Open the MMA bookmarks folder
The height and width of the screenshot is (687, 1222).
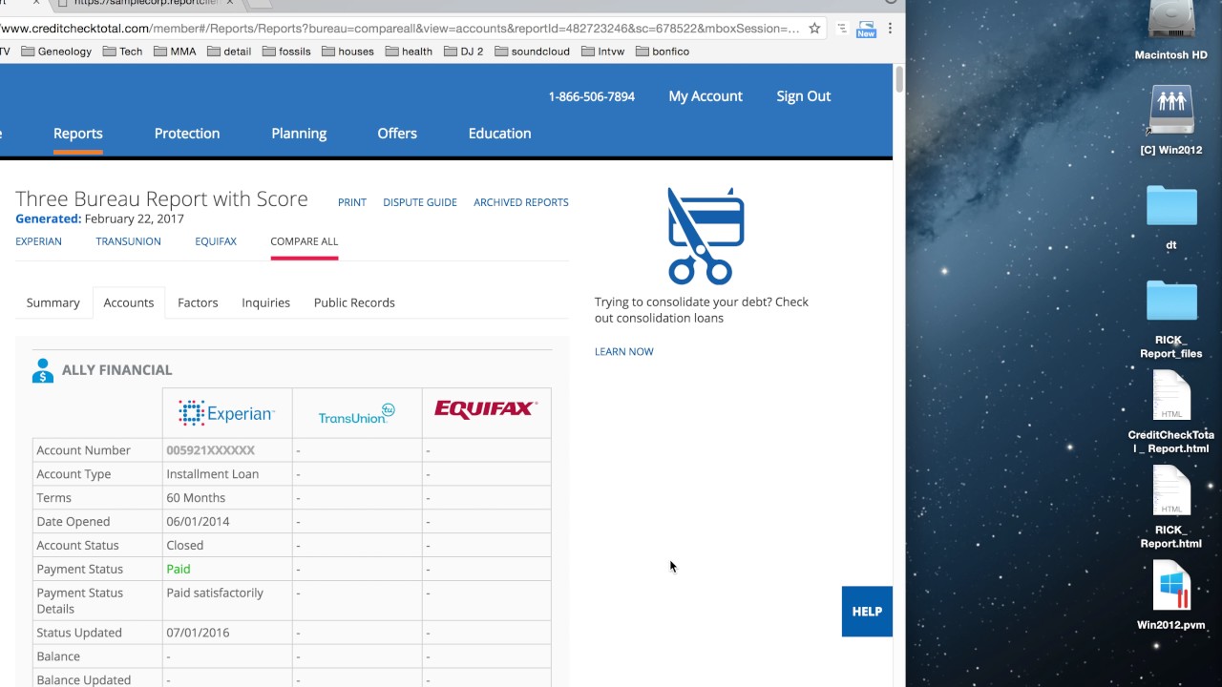tap(175, 52)
